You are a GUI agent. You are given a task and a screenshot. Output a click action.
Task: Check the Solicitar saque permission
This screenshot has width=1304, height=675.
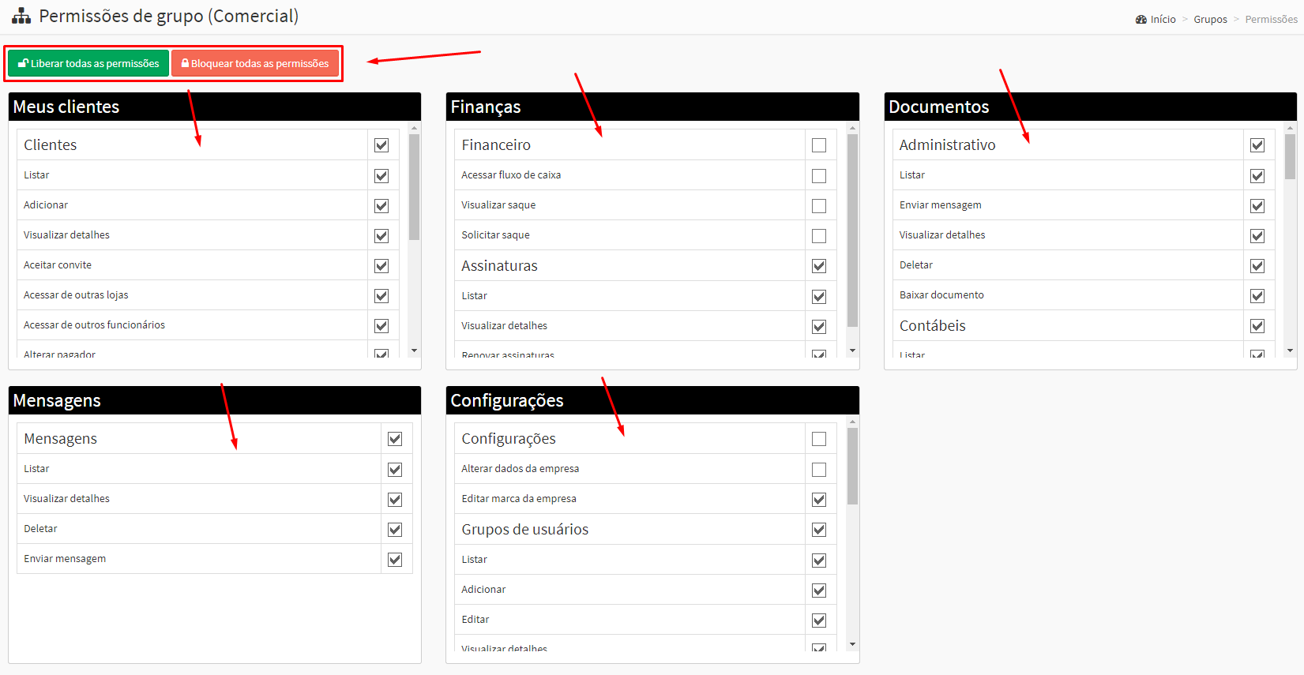click(x=819, y=236)
